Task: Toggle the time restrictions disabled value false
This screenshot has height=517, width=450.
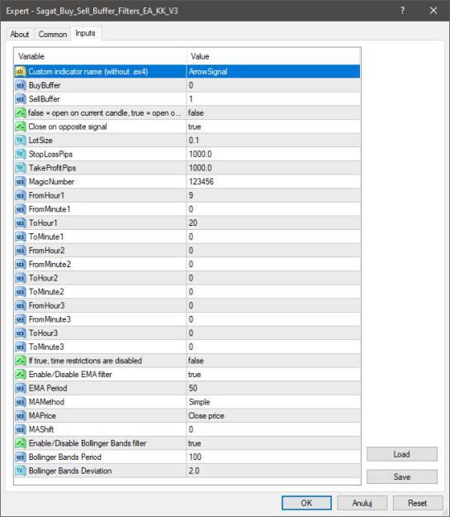Action: 273,361
